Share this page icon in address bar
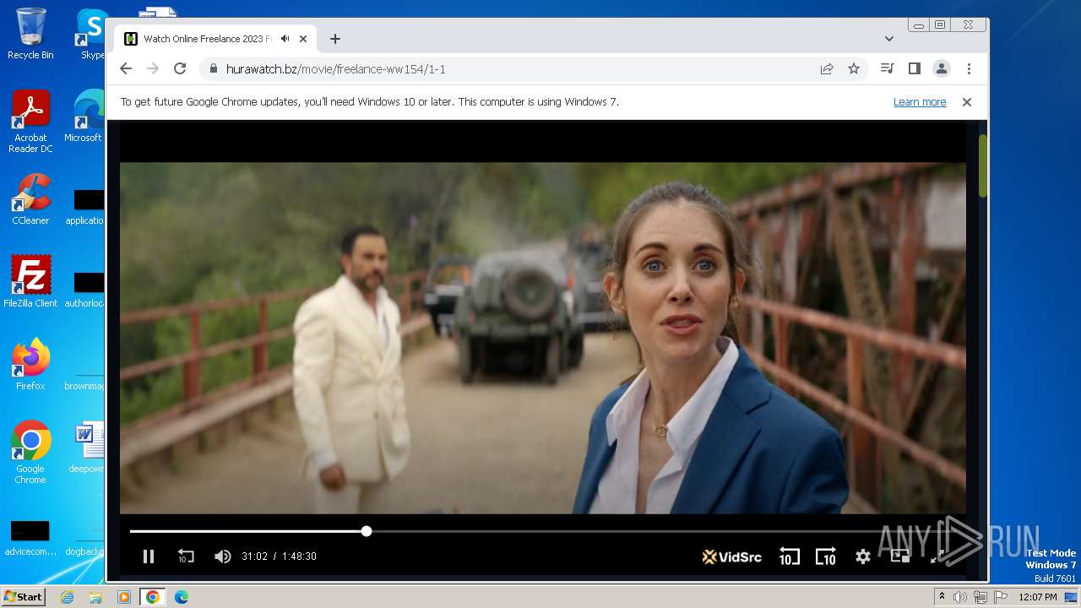Screen dimensions: 1081x608 click(x=827, y=69)
